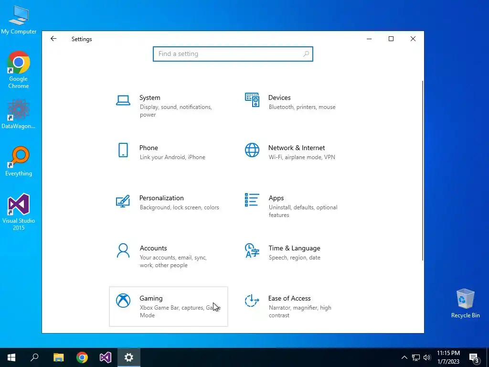This screenshot has height=367, width=489.
Task: Open the Time & Language icon
Action: (252, 250)
